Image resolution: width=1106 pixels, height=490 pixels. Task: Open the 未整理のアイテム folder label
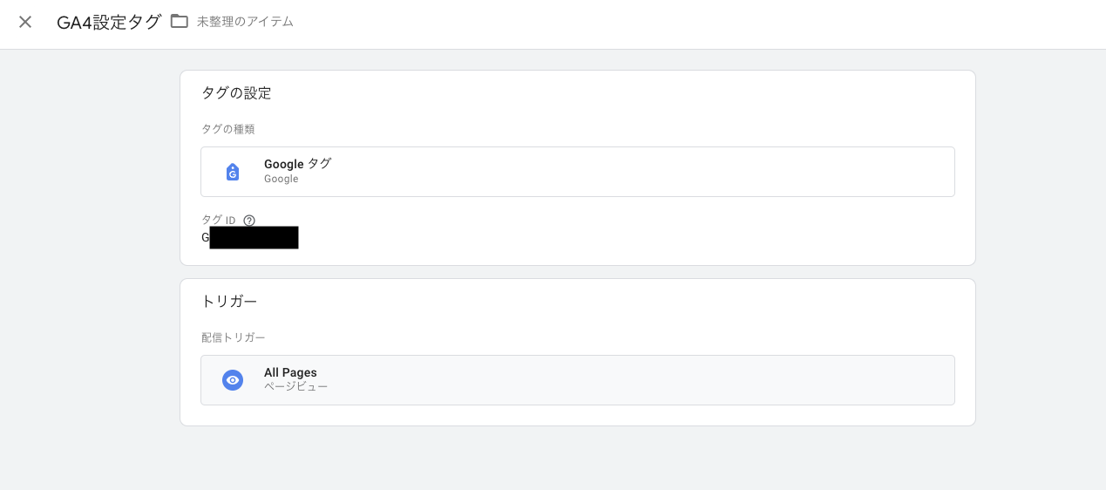click(x=245, y=22)
